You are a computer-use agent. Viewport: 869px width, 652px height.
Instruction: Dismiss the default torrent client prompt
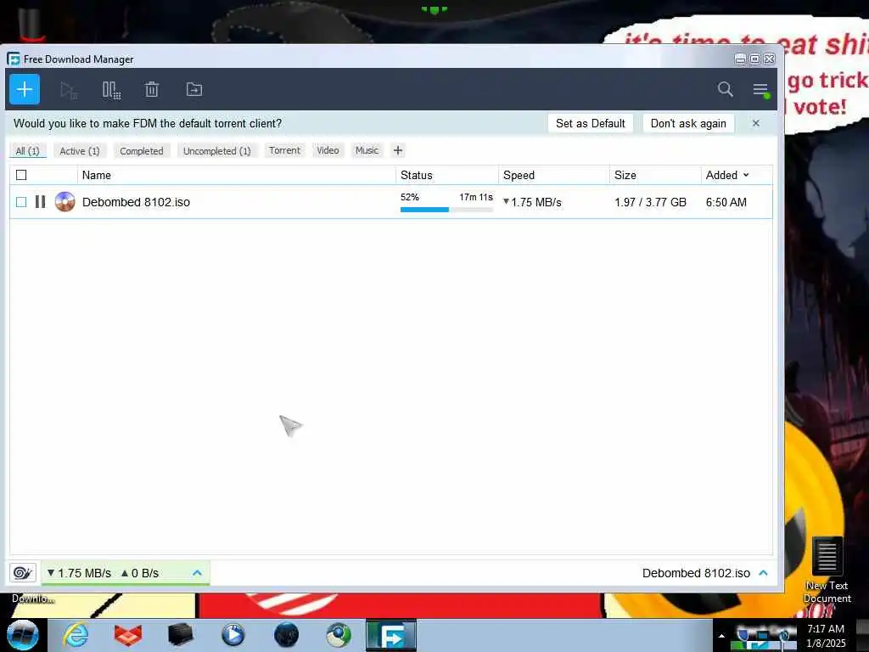[756, 123]
